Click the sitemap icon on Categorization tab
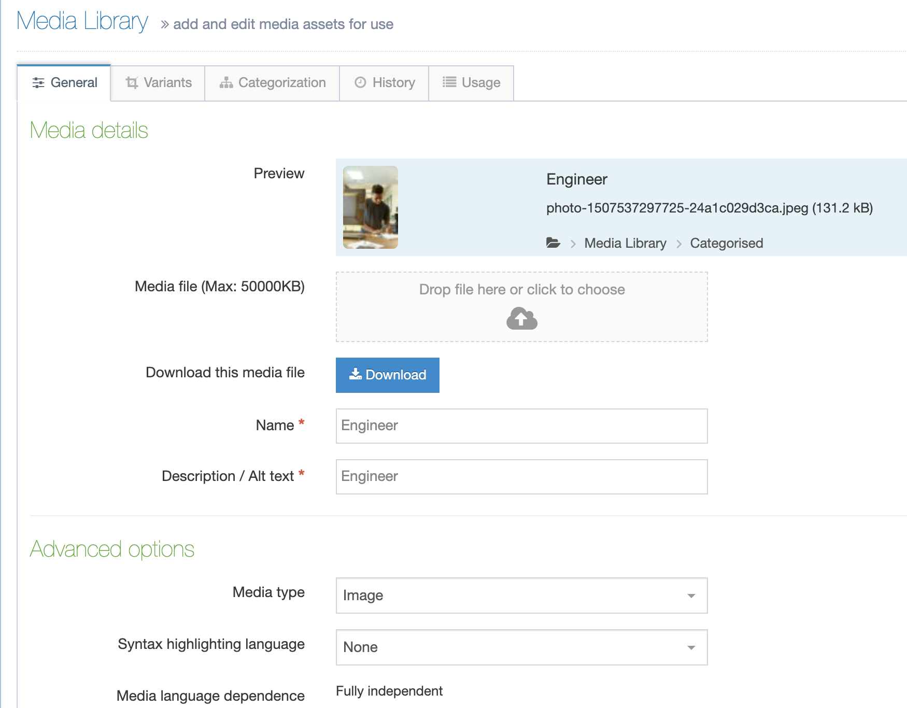Image resolution: width=907 pixels, height=708 pixels. tap(226, 83)
